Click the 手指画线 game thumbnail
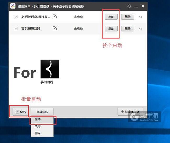Viewport: 170px width, 143px height. coord(50,69)
